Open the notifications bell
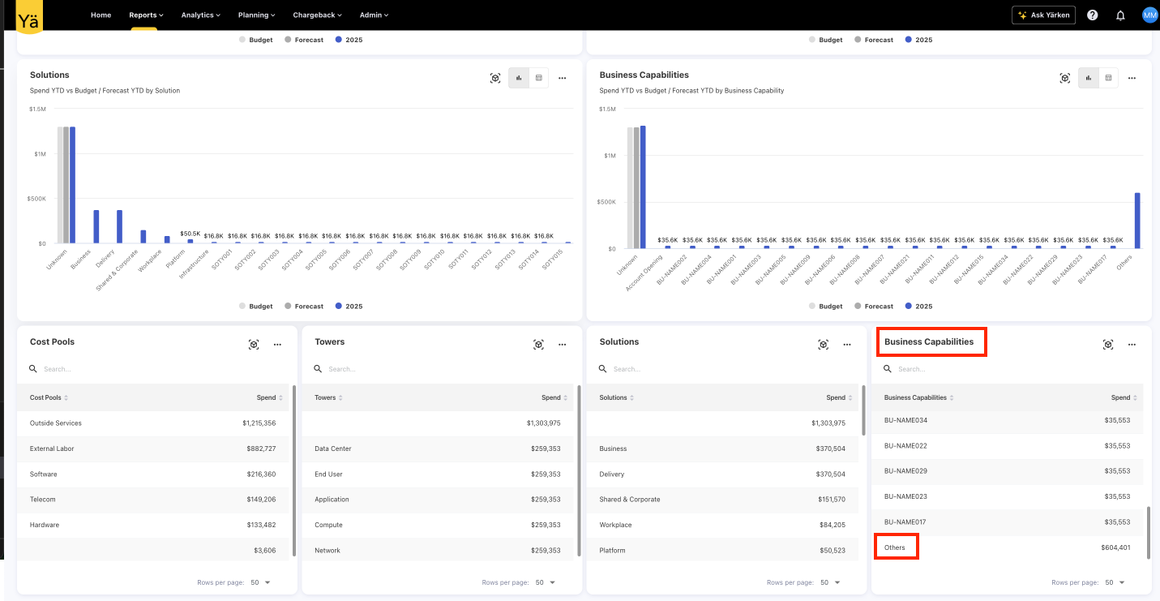 pyautogui.click(x=1120, y=15)
